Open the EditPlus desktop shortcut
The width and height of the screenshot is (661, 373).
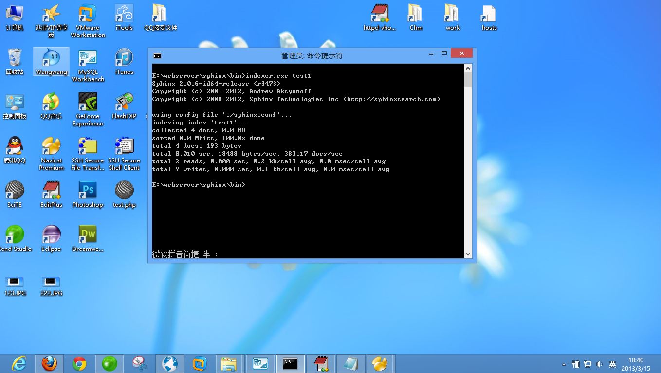coord(51,194)
